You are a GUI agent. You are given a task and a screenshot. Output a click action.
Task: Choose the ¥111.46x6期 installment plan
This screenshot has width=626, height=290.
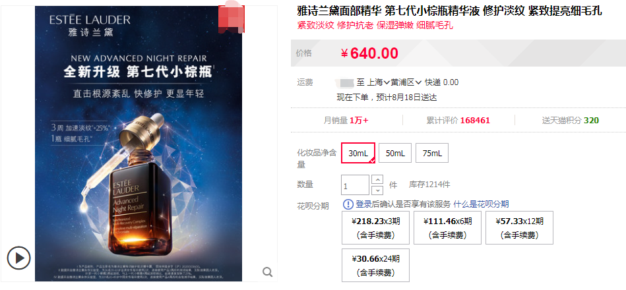(447, 228)
